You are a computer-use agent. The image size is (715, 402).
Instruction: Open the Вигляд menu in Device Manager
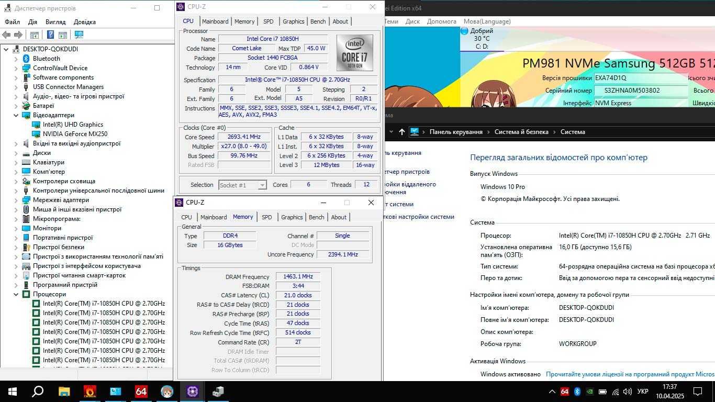(x=55, y=22)
